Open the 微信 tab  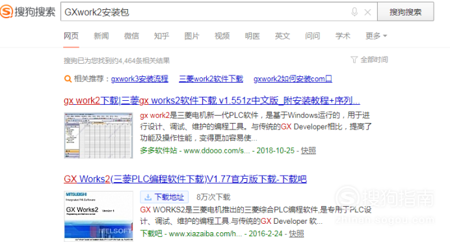(131, 36)
